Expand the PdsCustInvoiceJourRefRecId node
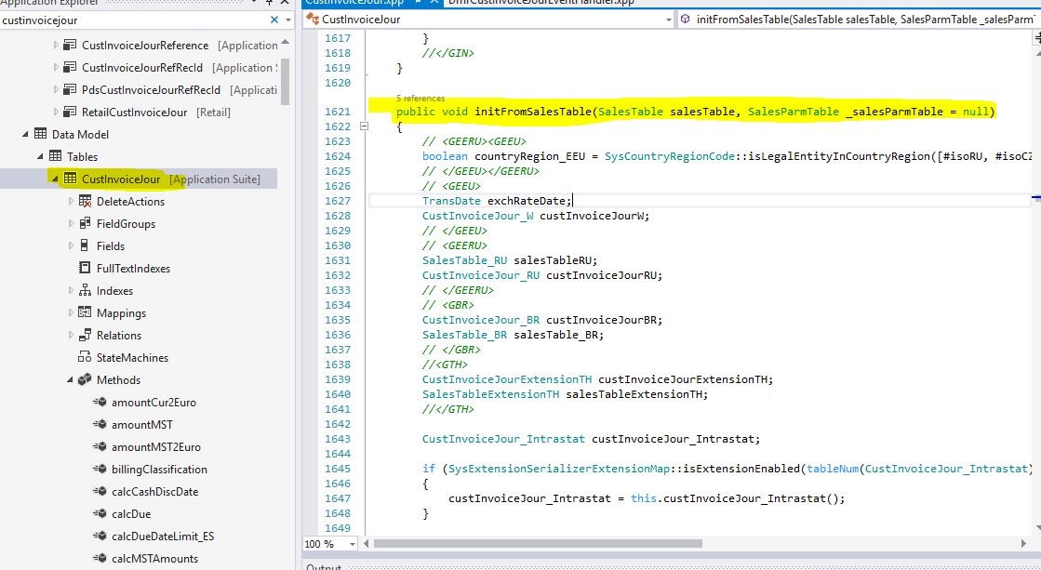 tap(56, 89)
